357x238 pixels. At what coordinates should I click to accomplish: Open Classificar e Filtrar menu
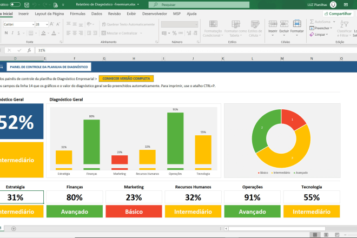coord(344,29)
